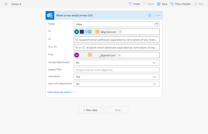This screenshot has width=208, height=134.
Task: Expand the Include Attachments dropdown
Action: point(154,63)
